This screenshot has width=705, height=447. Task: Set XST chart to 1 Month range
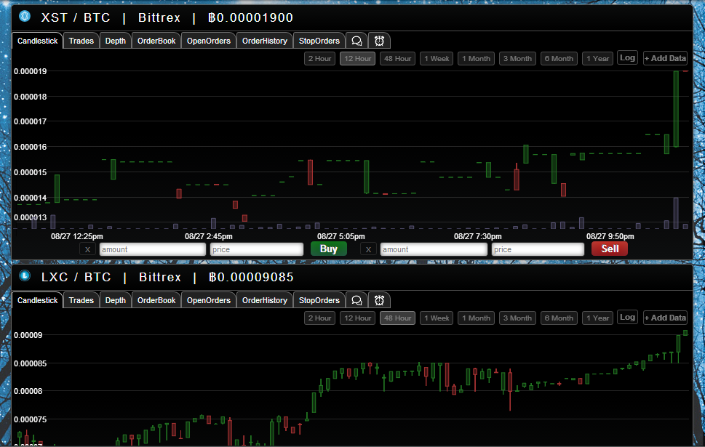point(476,58)
